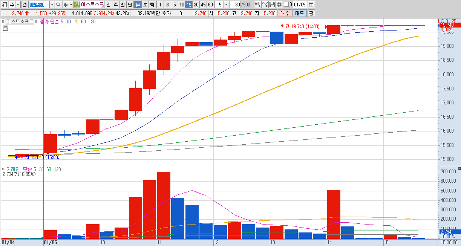Open the custom interval dropdown showing 15
The width and height of the screenshot is (461, 246).
[226, 5]
